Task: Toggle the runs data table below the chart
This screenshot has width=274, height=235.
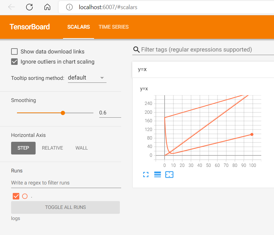Action: pos(157,174)
